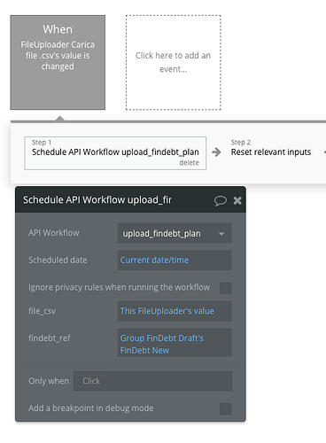Select Step 1 Schedule API Workflow action
Image resolution: width=326 pixels, height=443 pixels.
click(x=115, y=153)
